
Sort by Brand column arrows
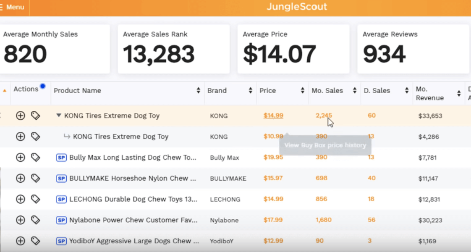coord(251,90)
